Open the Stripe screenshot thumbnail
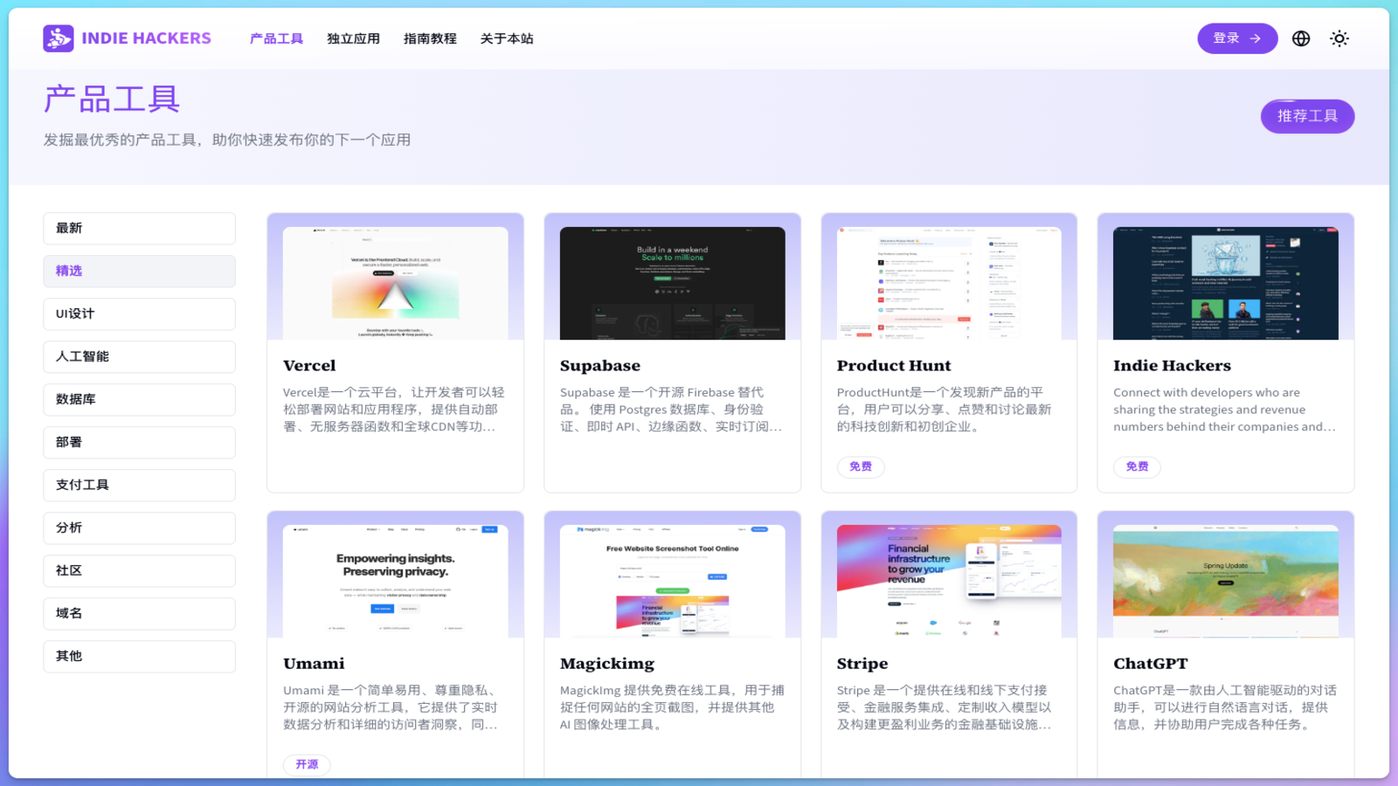The height and width of the screenshot is (786, 1398). (949, 581)
